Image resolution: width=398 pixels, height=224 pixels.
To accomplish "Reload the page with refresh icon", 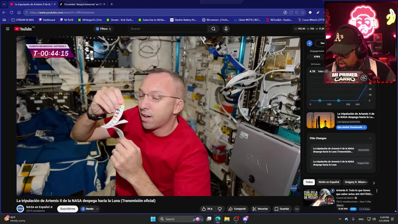I will pyautogui.click(x=12, y=12).
